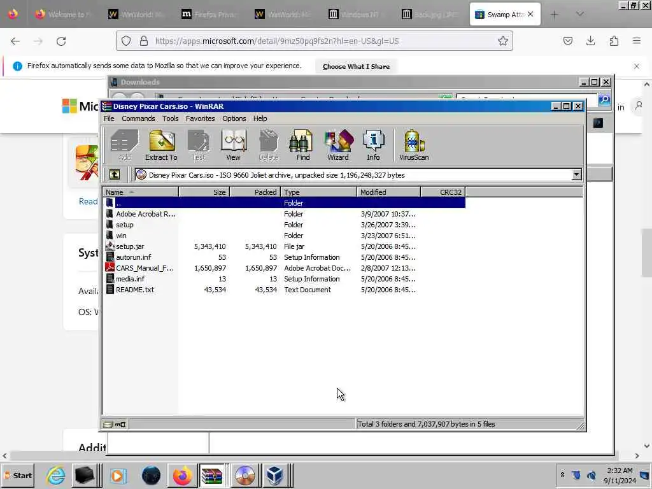This screenshot has height=489, width=652.
Task: Click the Find binoculars toolbar icon
Action: tap(302, 145)
